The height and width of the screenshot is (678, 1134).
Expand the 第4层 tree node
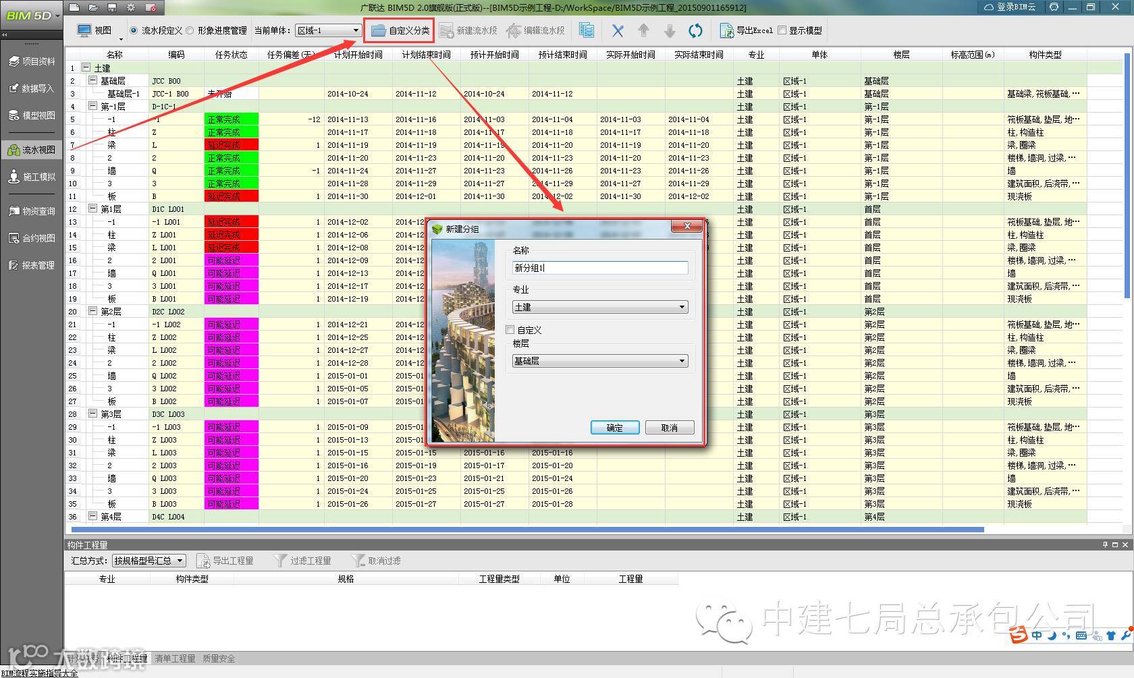(x=92, y=516)
